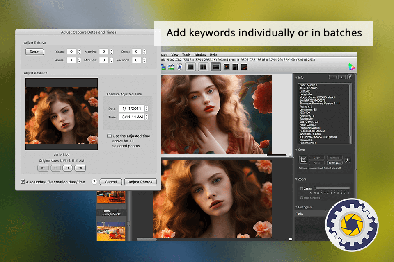
Task: Click the edit photo pencil toolbar icon
Action: (172, 67)
